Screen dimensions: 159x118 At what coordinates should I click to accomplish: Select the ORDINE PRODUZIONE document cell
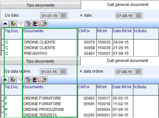coord(44,110)
